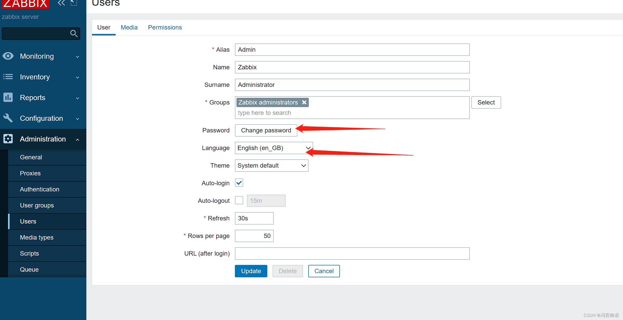The height and width of the screenshot is (320, 623).
Task: Switch to the Permissions tab
Action: coord(165,27)
